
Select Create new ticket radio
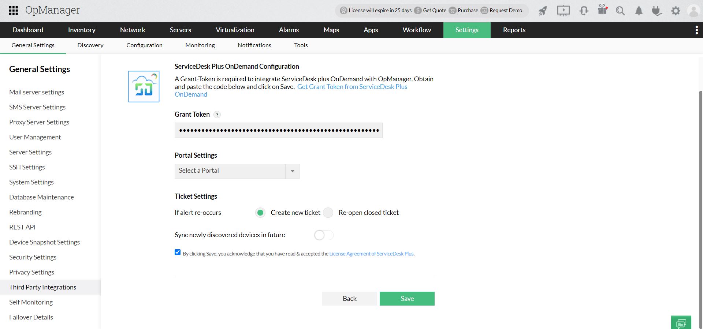[x=260, y=213]
